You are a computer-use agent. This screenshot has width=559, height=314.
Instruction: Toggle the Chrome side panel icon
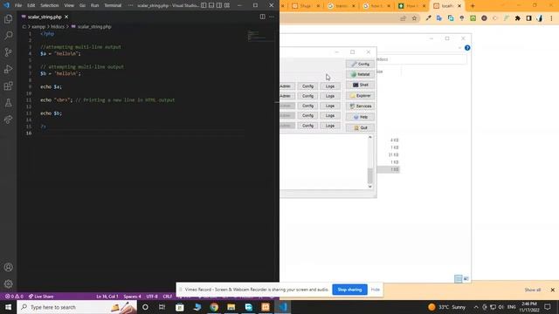(529, 18)
